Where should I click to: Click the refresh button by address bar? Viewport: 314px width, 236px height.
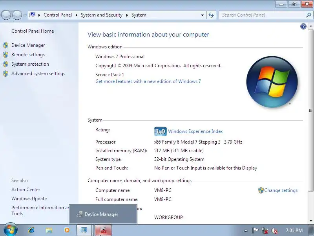211,15
